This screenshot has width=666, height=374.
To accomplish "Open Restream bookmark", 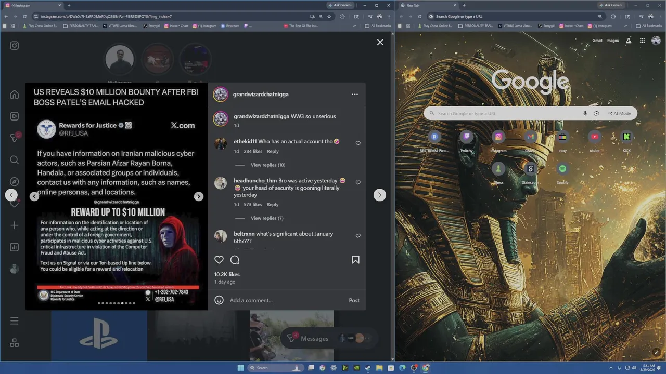I will [x=230, y=26].
